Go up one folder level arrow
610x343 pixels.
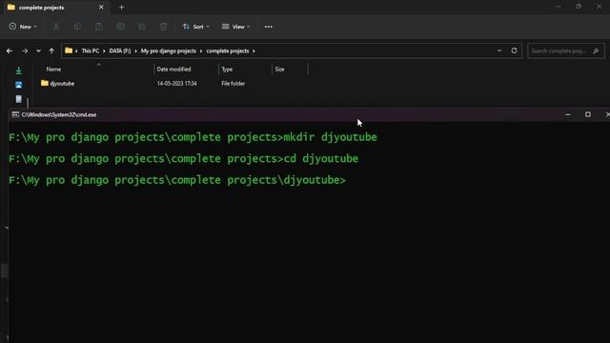pyautogui.click(x=51, y=50)
